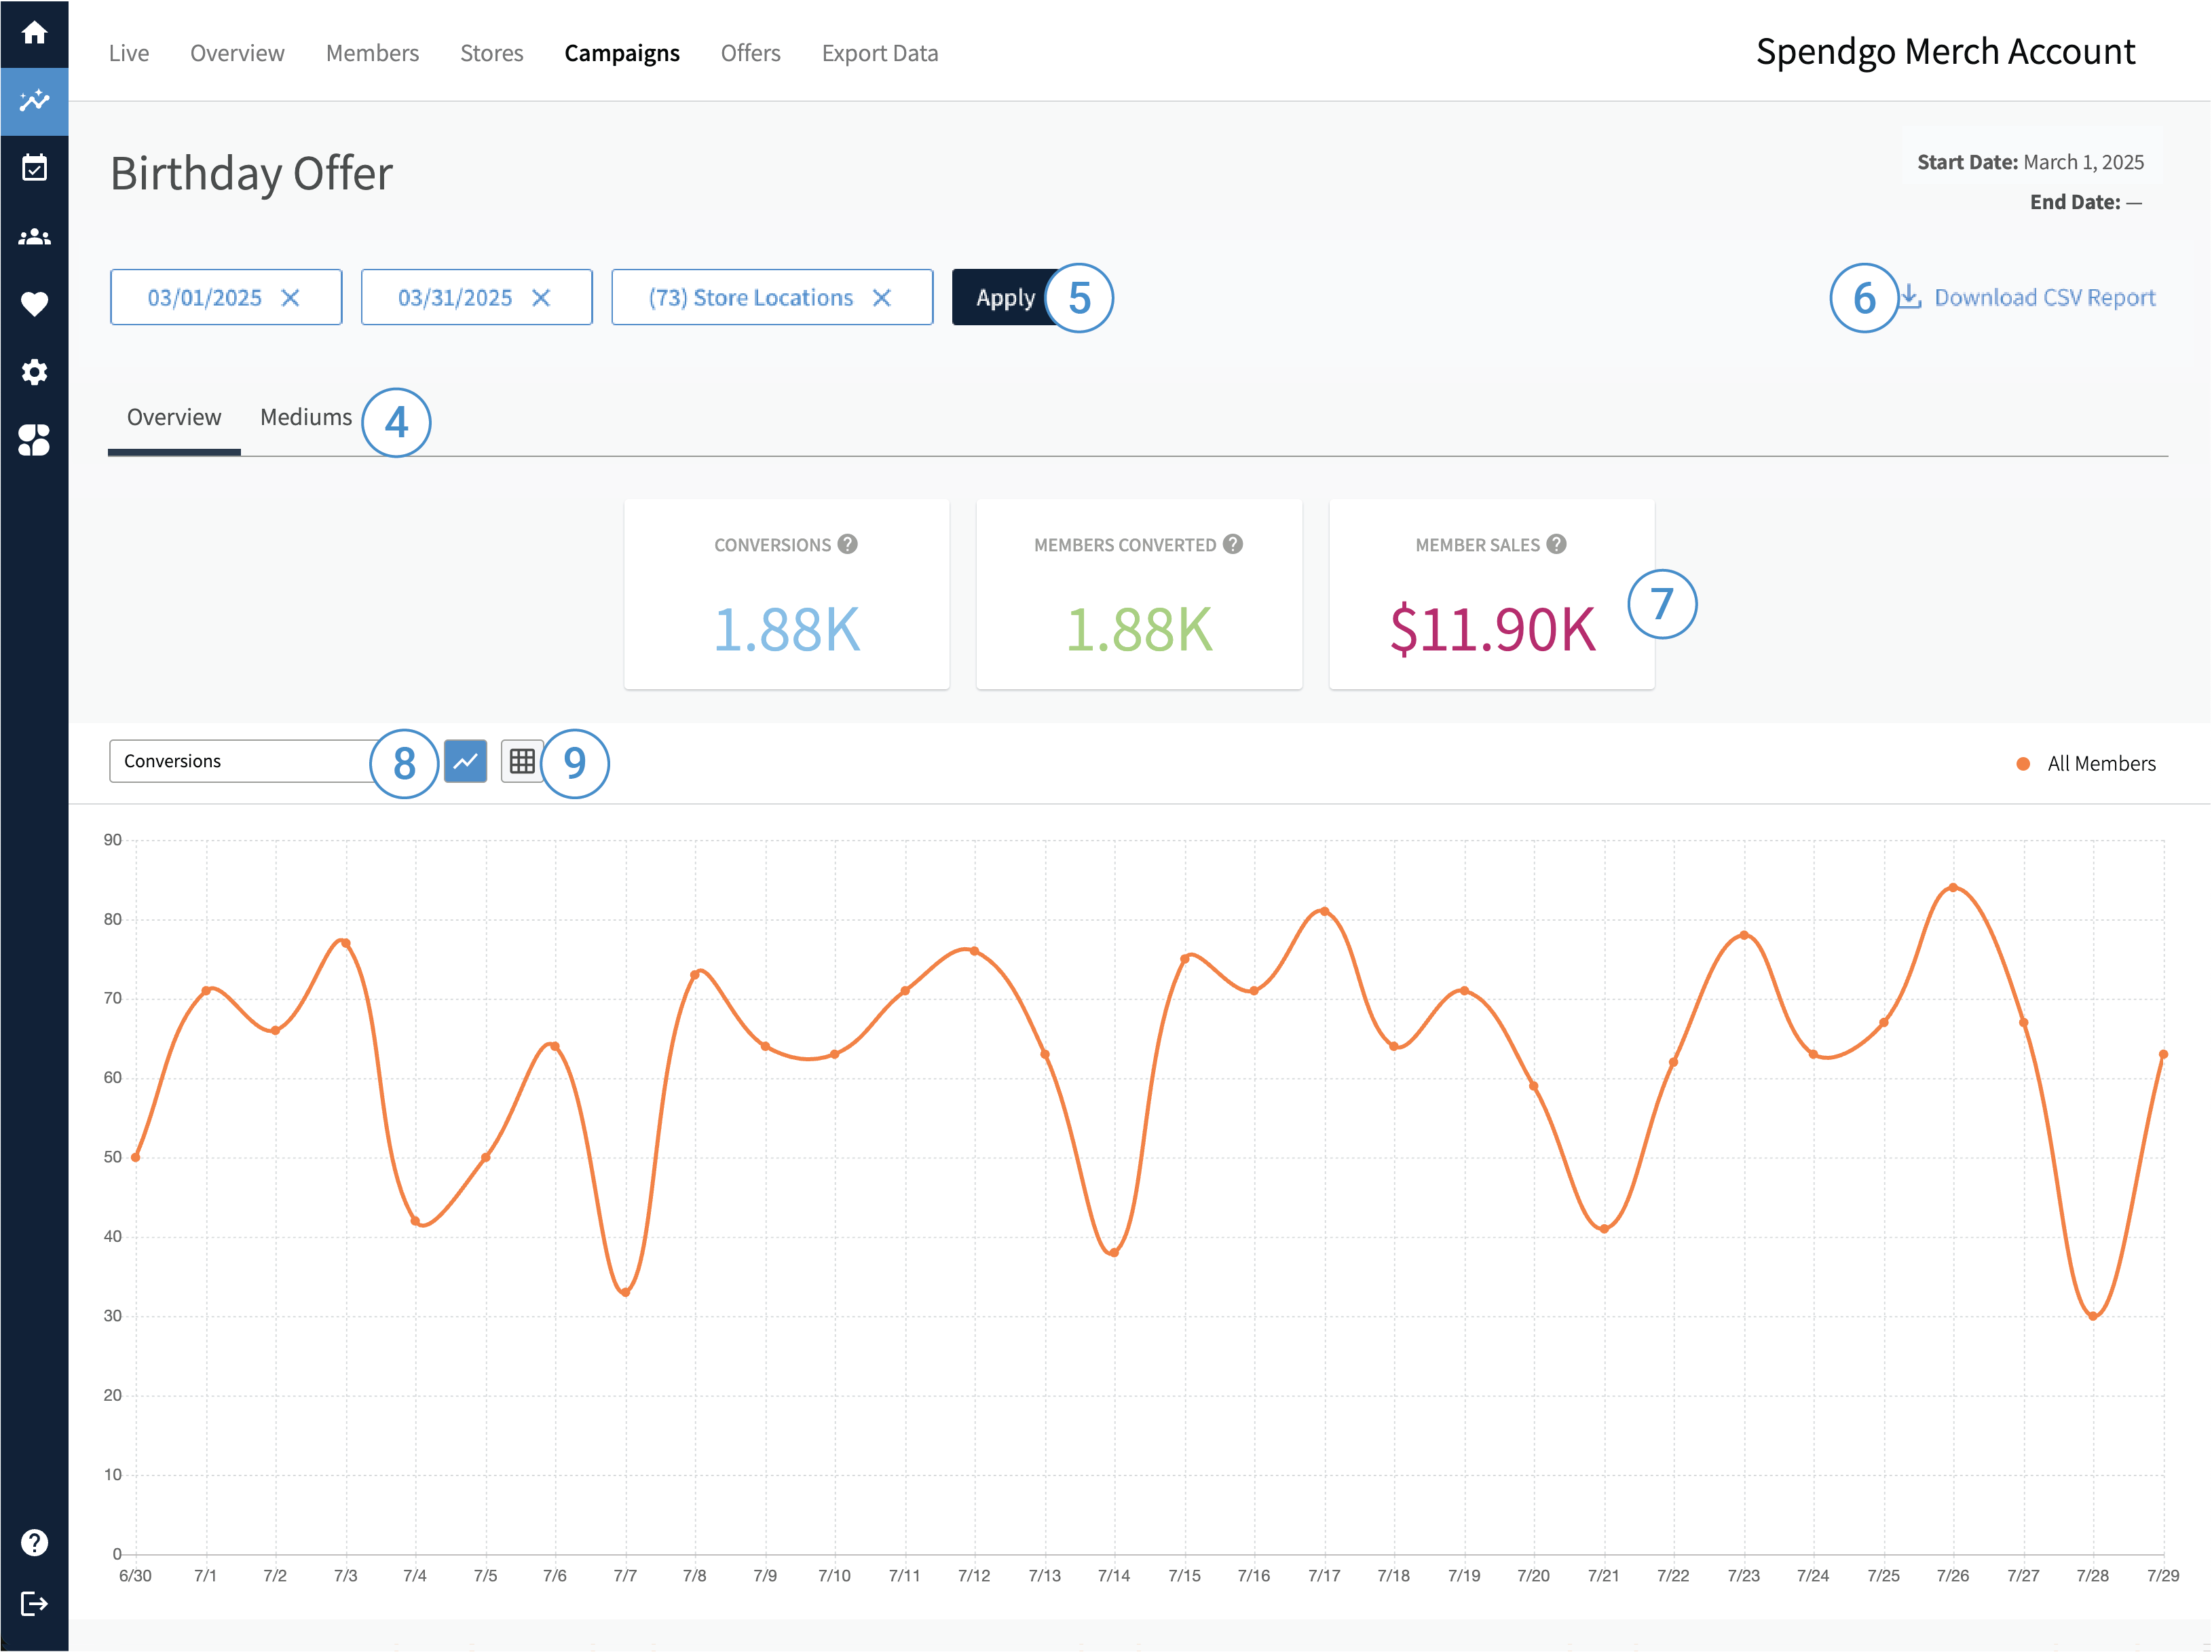Switch chart to line graph view
This screenshot has width=2212, height=1652.
point(465,762)
